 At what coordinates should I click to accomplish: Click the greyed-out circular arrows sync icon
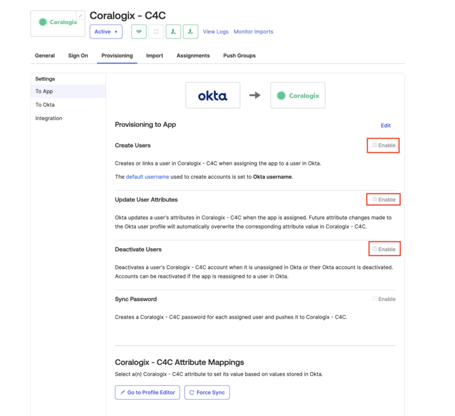click(x=156, y=32)
